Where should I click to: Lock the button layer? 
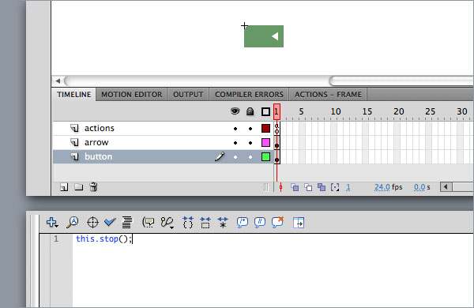point(250,157)
